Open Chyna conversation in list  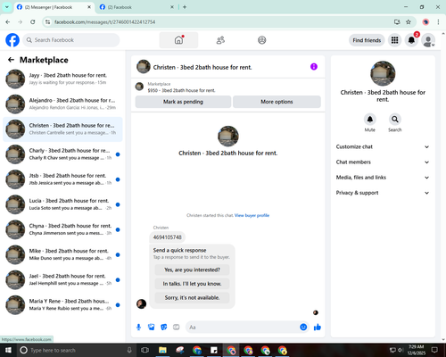point(62,229)
